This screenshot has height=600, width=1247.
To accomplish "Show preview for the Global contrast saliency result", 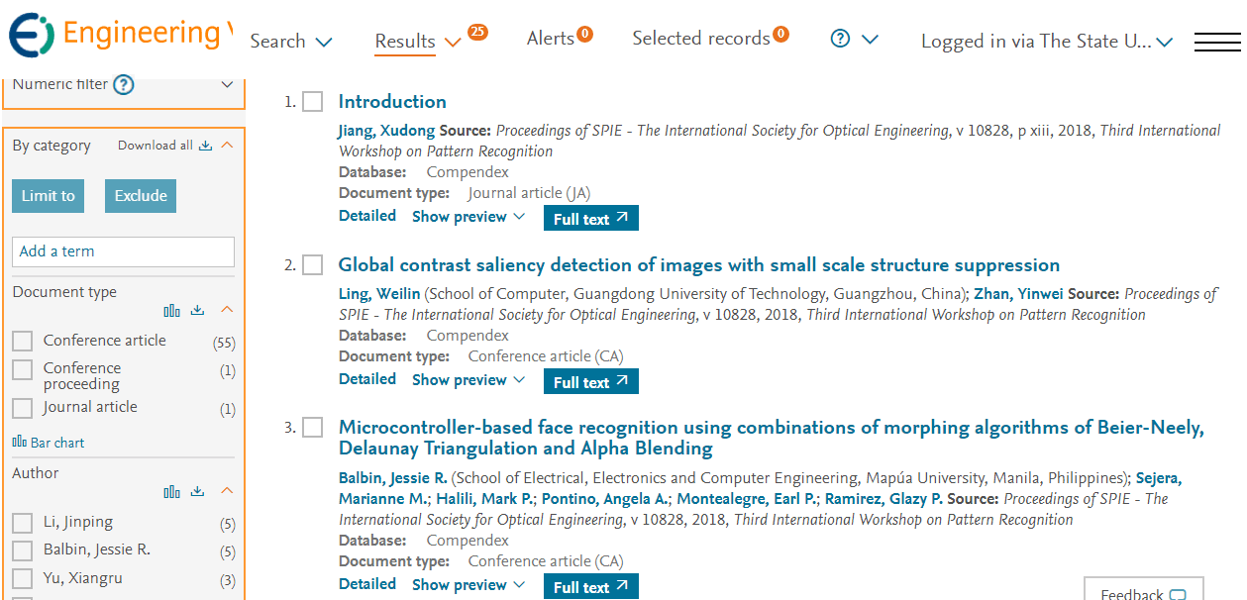I will [468, 380].
